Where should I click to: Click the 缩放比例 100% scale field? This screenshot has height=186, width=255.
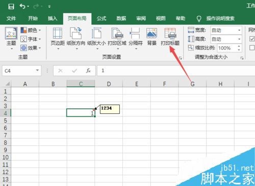pos(227,48)
